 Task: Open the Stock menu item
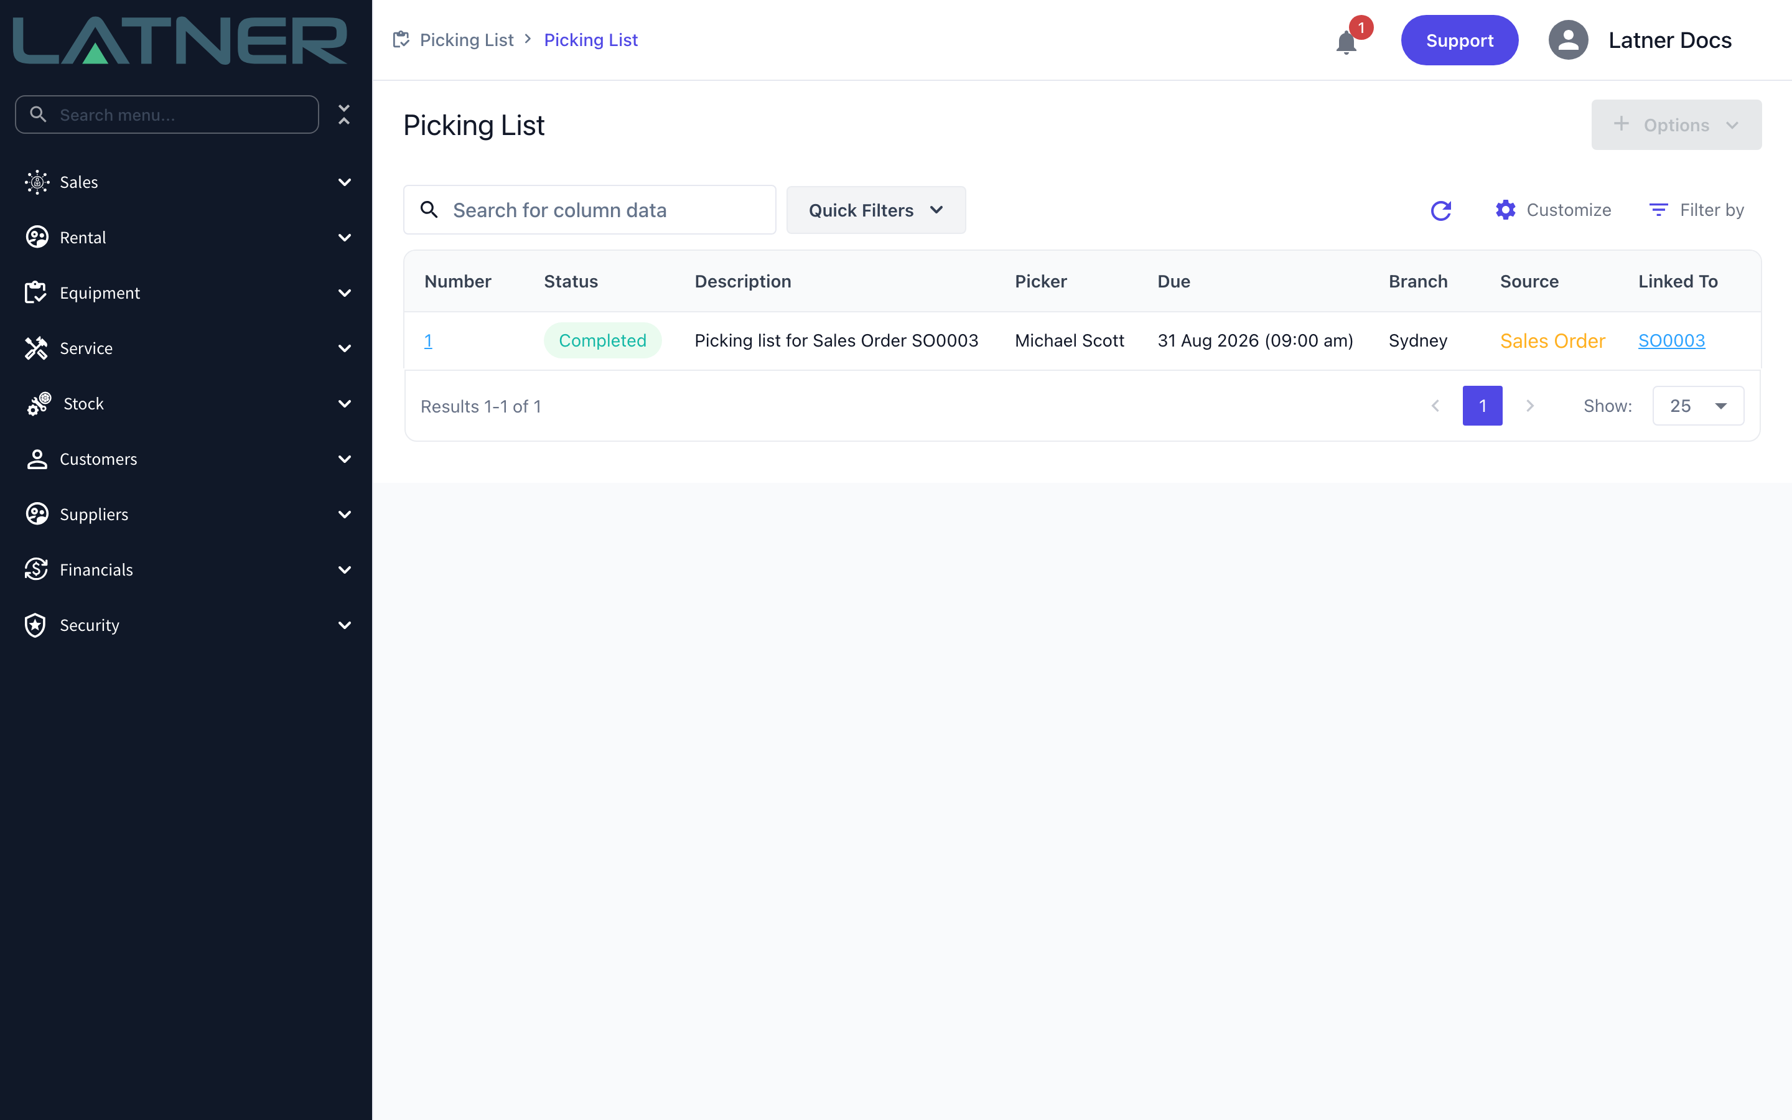pyautogui.click(x=186, y=404)
